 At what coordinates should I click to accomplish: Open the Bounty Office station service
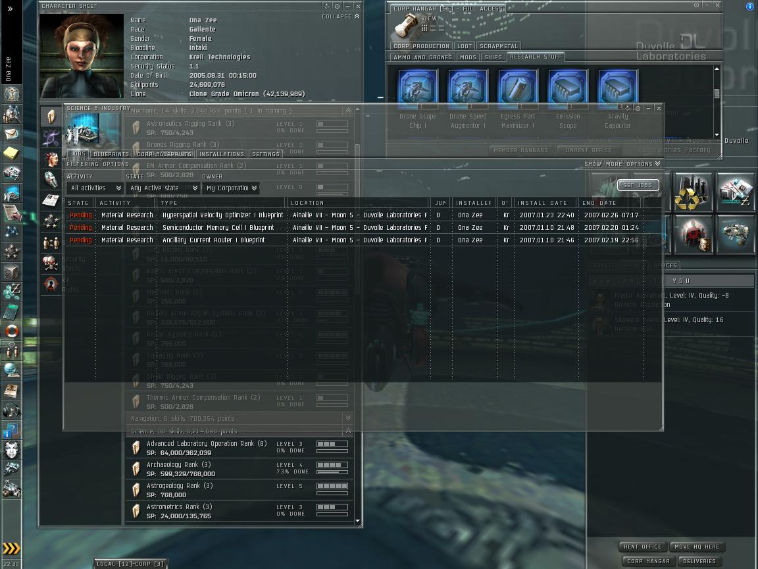coord(692,234)
